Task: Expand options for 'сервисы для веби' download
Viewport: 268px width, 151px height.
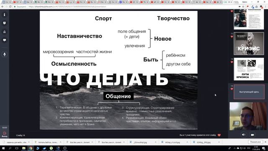Action: click(x=29, y=142)
